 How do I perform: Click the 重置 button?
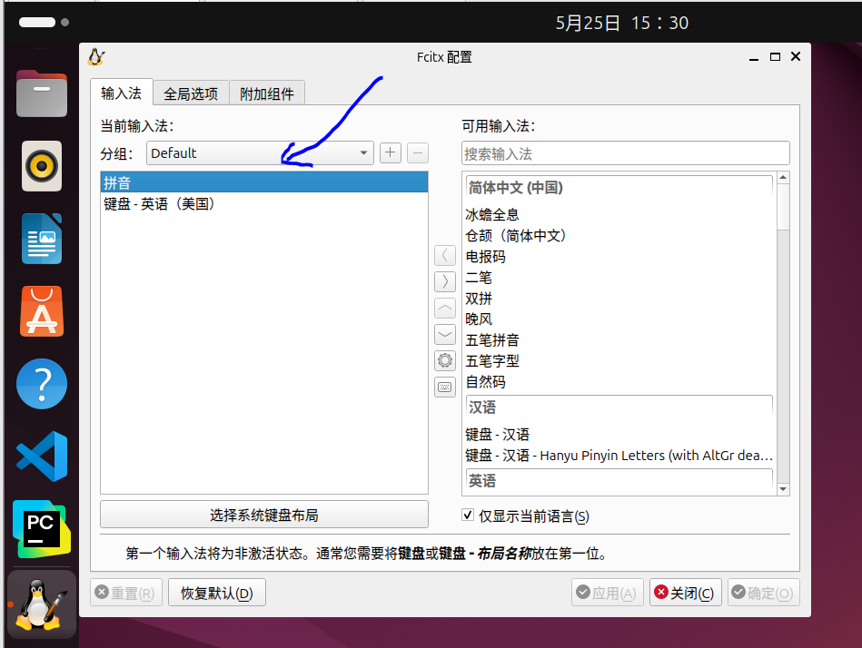click(126, 593)
